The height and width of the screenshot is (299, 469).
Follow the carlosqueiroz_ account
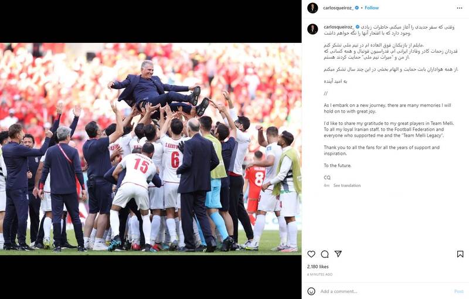click(372, 8)
